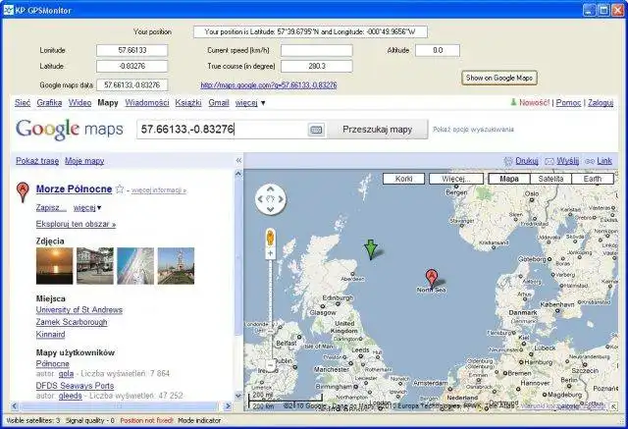Click the red marker A beside Morze Północne
Viewport: 628px width, 429px height.
pyautogui.click(x=23, y=191)
